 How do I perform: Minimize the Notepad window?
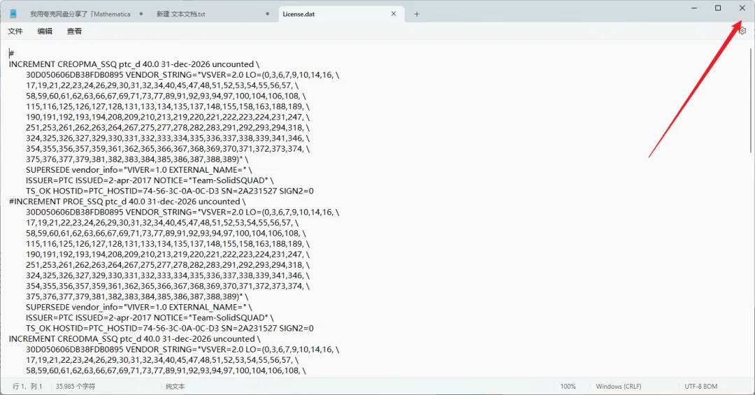point(694,8)
